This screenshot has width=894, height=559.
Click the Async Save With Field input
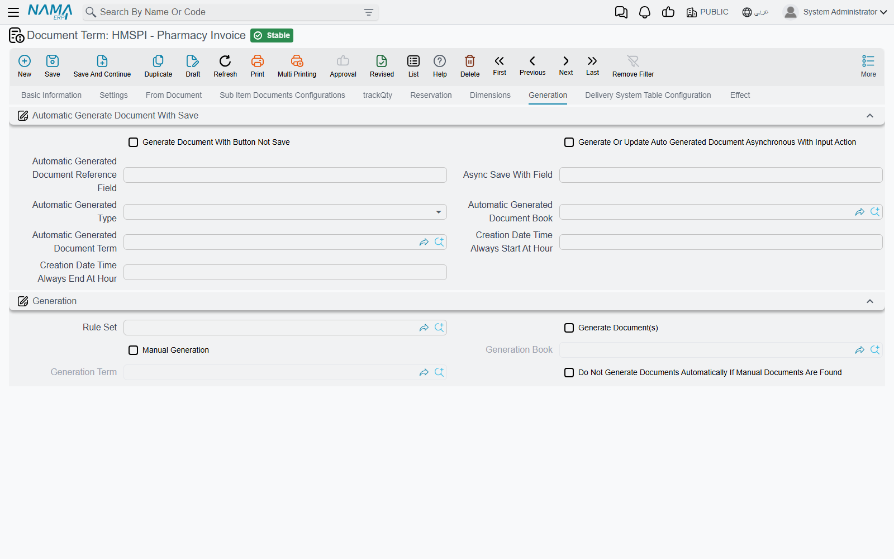click(721, 175)
